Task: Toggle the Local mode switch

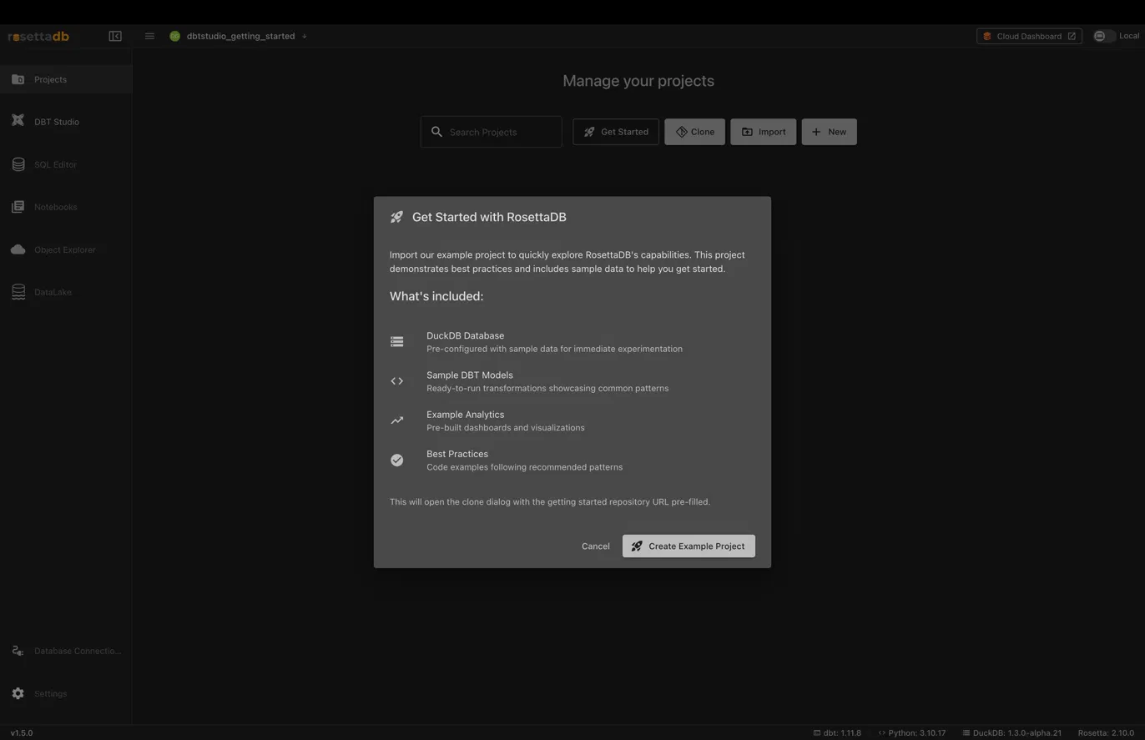Action: [1104, 36]
